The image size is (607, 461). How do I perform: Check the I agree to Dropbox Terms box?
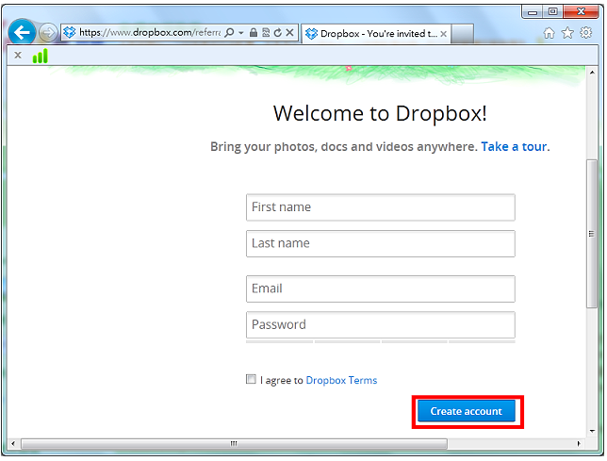tap(251, 379)
